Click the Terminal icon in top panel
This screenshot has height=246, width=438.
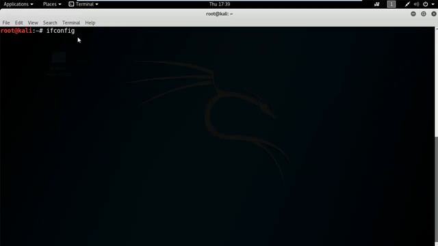tap(71, 4)
